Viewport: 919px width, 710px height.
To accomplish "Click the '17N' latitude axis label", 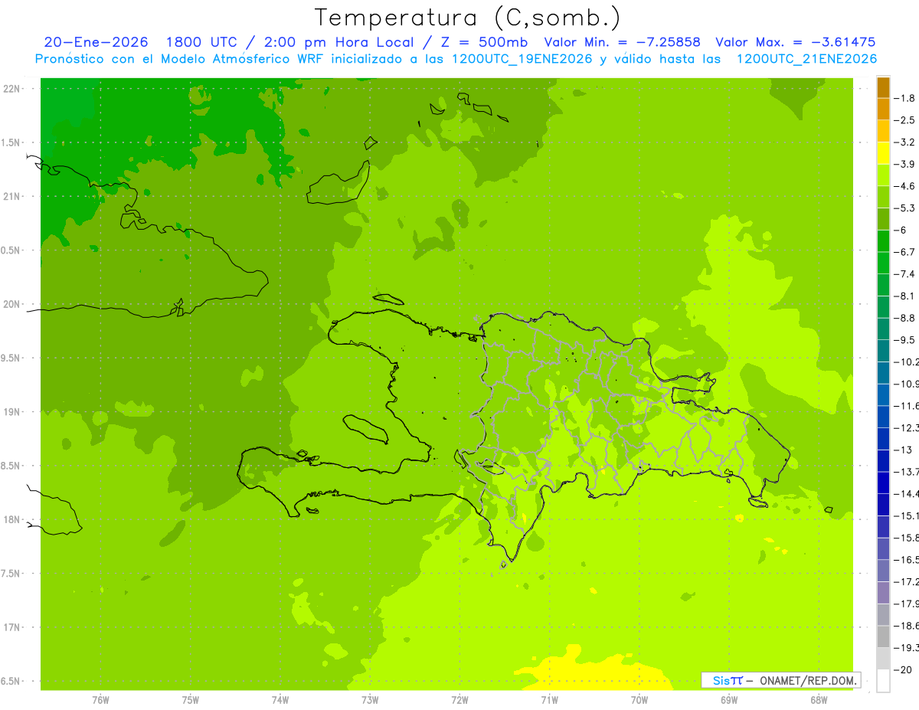I will (x=12, y=627).
